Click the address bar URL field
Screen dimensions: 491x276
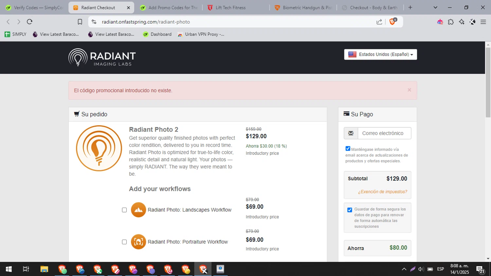[236, 22]
